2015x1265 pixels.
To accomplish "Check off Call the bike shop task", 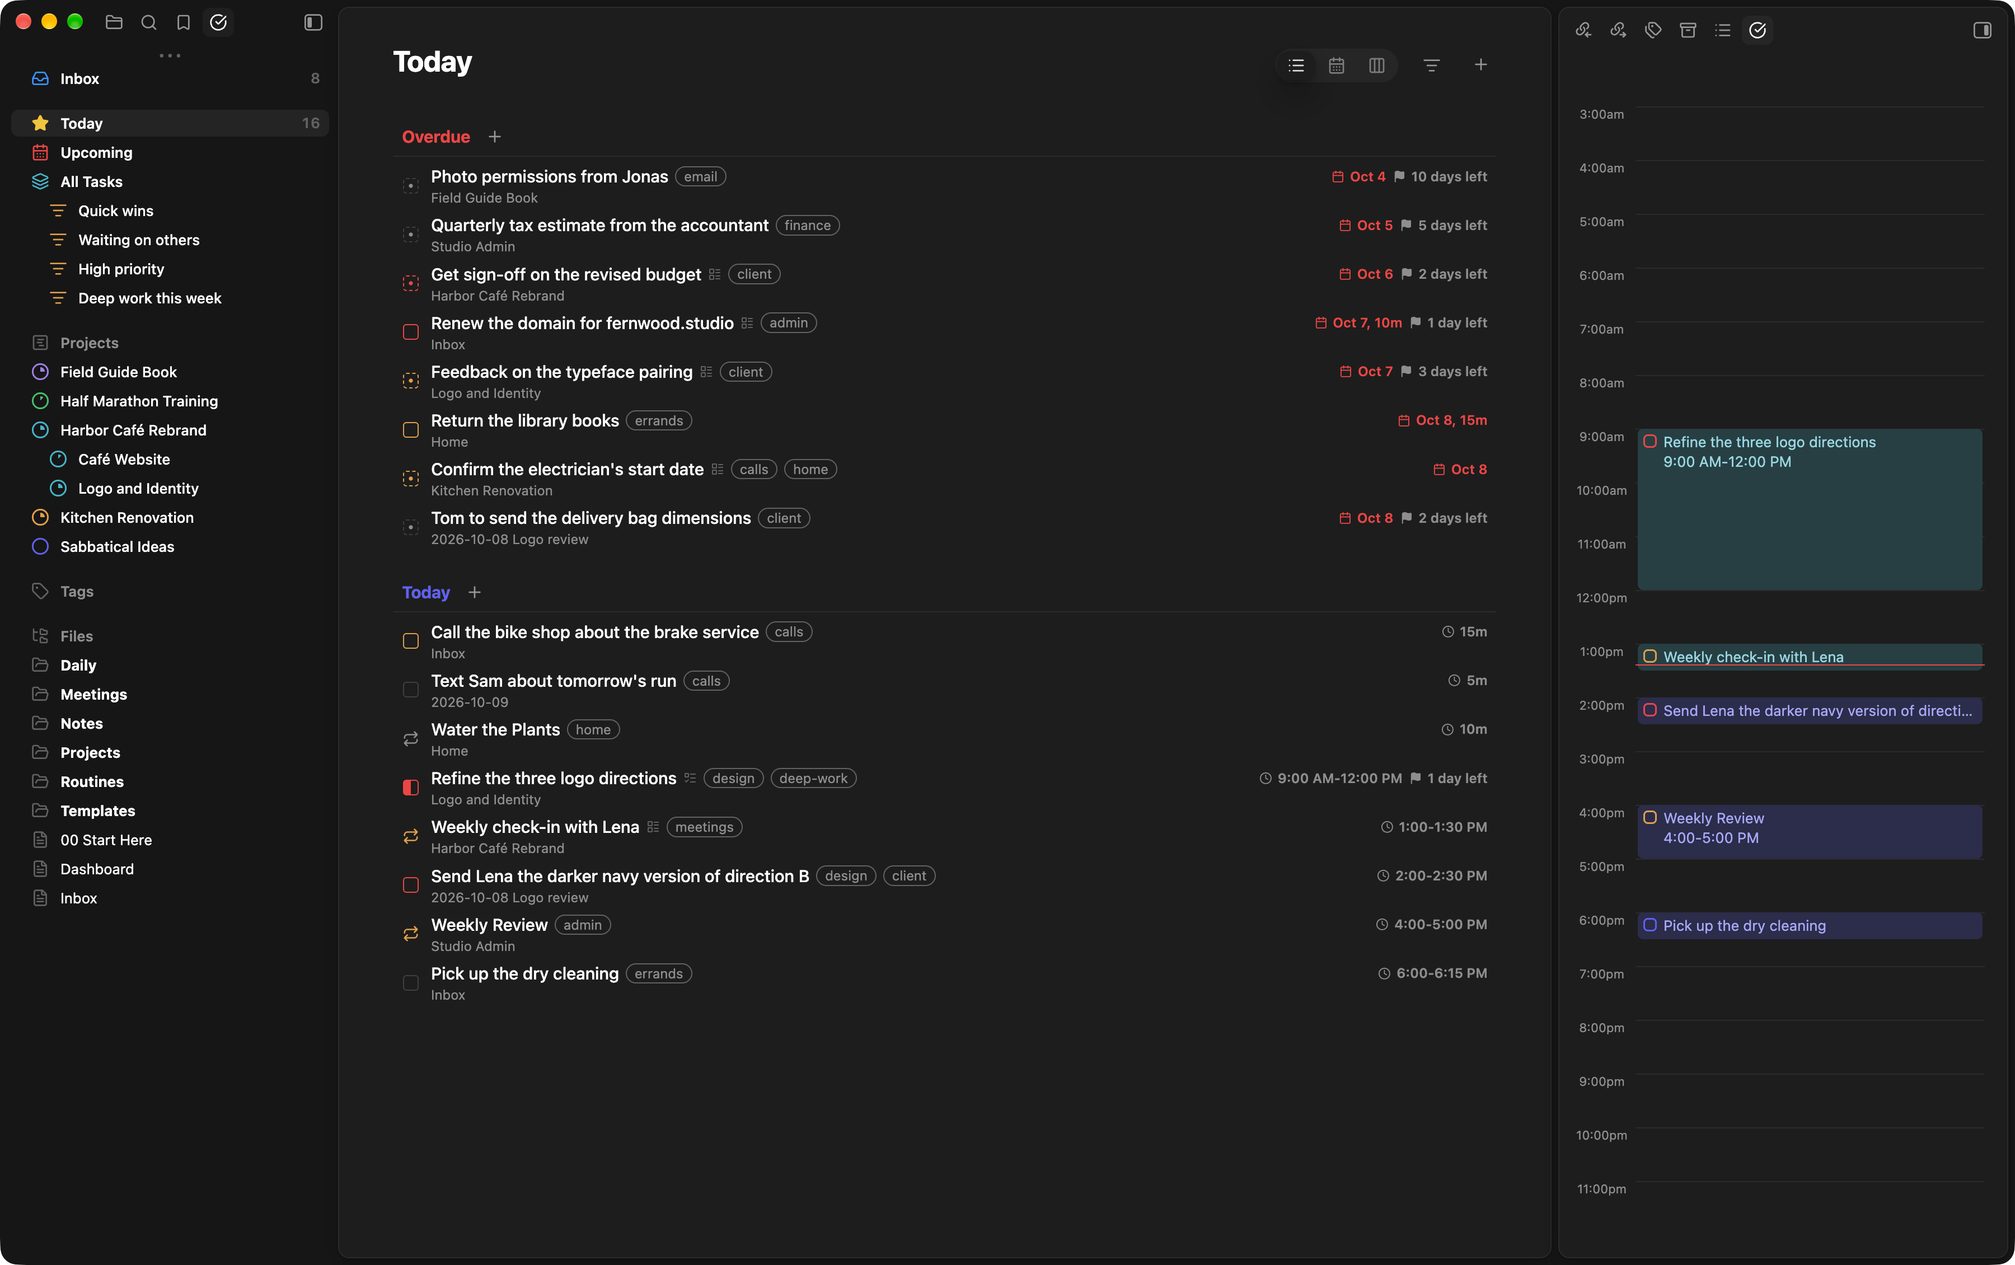I will 411,641.
